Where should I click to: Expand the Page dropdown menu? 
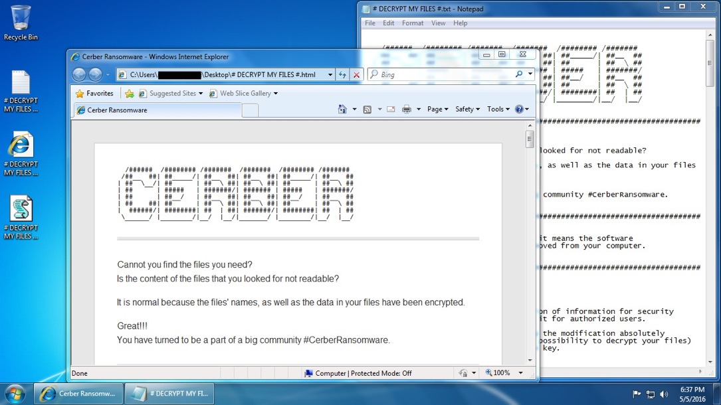click(437, 110)
